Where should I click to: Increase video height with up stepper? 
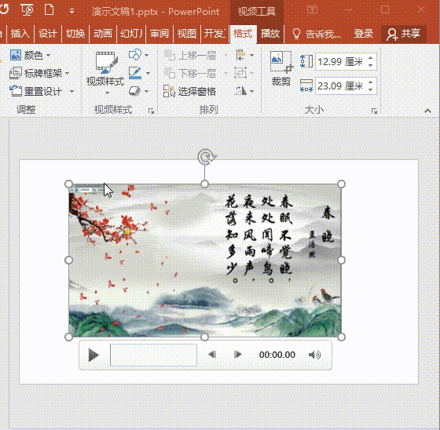point(371,58)
